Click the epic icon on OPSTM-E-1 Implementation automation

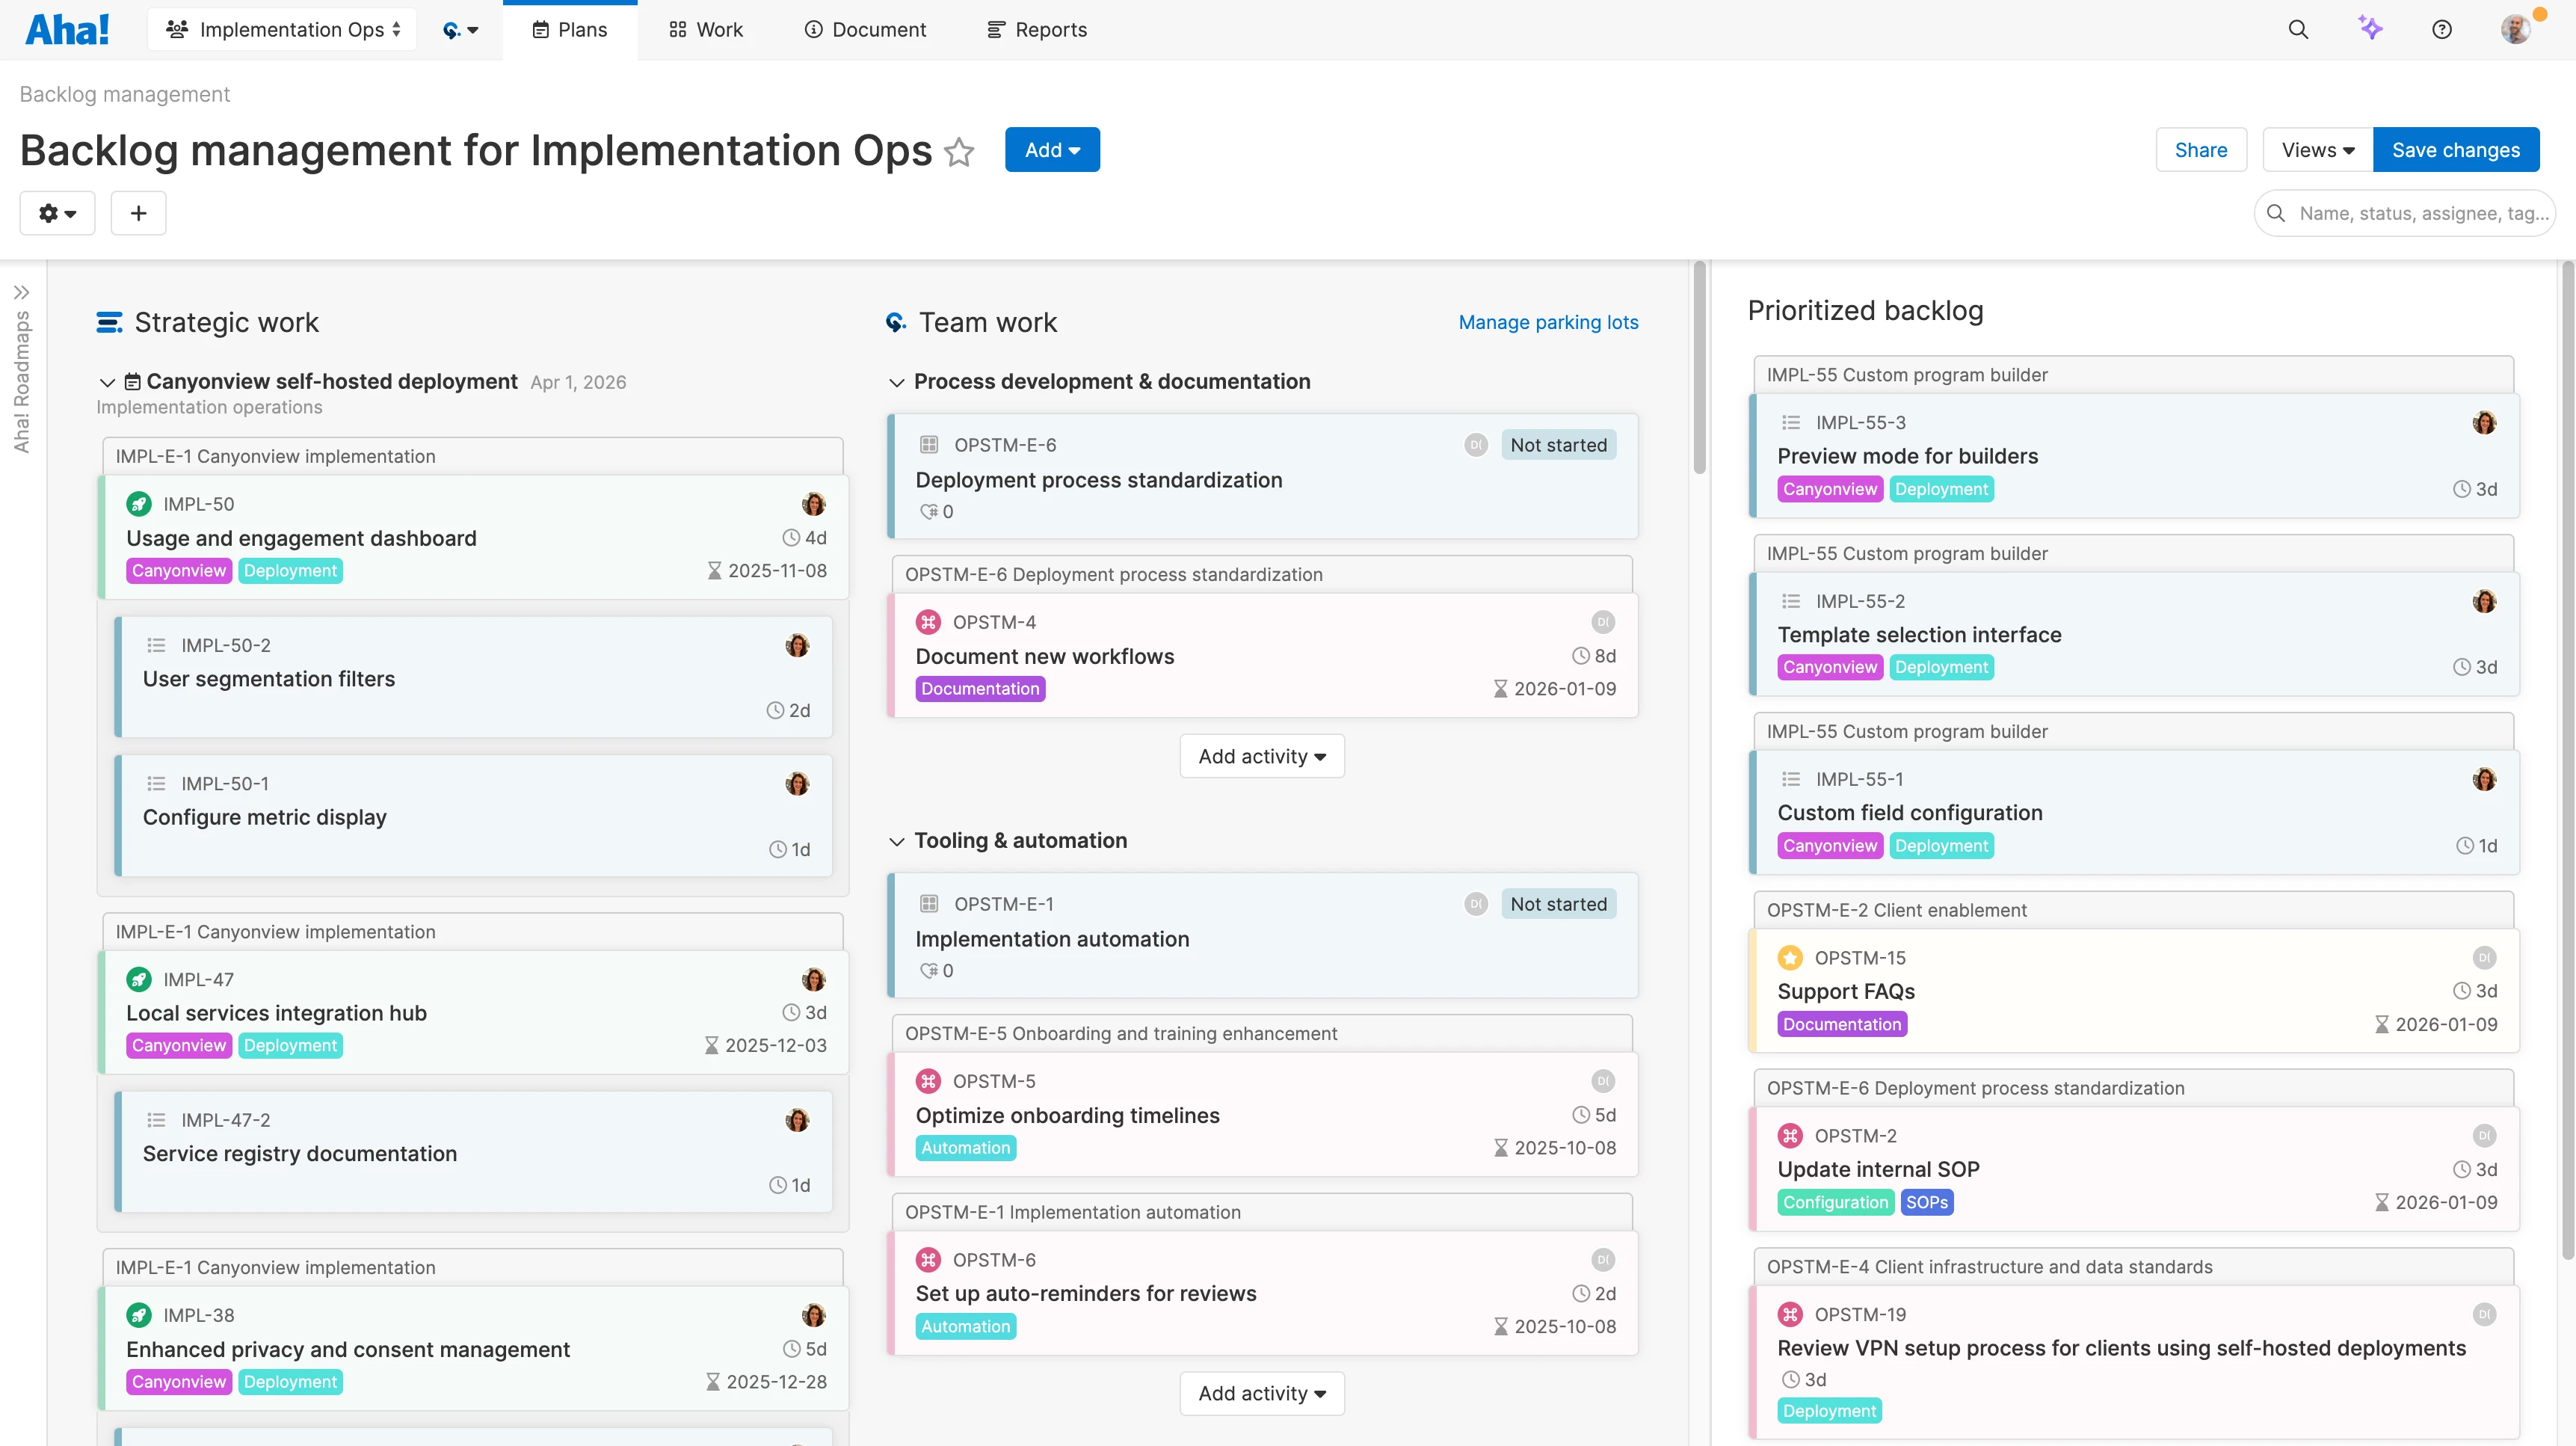[x=929, y=903]
